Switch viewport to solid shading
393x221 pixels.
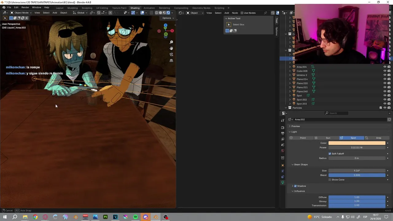160,13
